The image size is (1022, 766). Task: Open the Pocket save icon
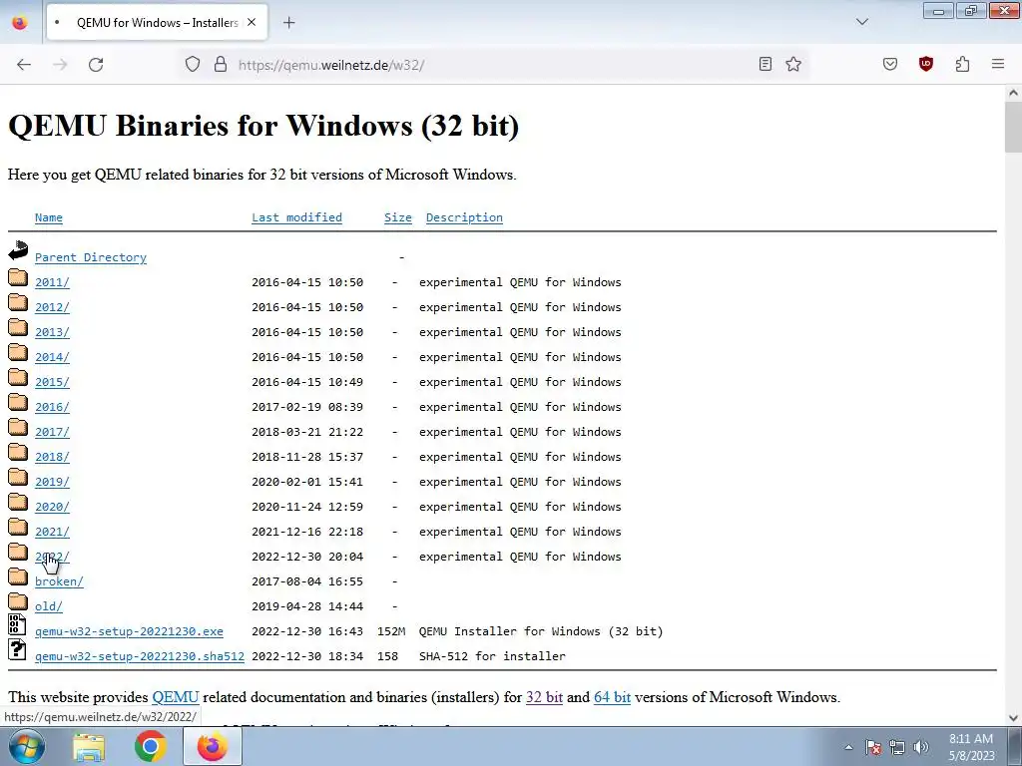click(x=890, y=64)
